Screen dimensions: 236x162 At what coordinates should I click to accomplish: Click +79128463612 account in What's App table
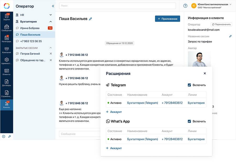(172, 139)
